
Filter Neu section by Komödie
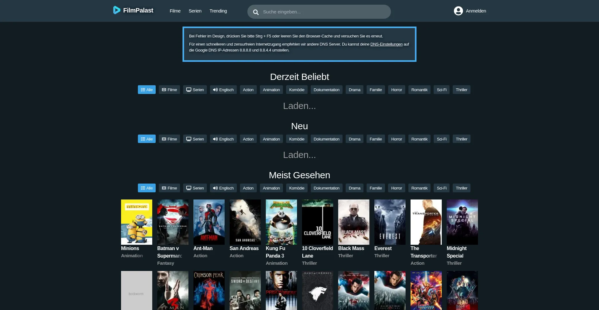[x=297, y=139]
